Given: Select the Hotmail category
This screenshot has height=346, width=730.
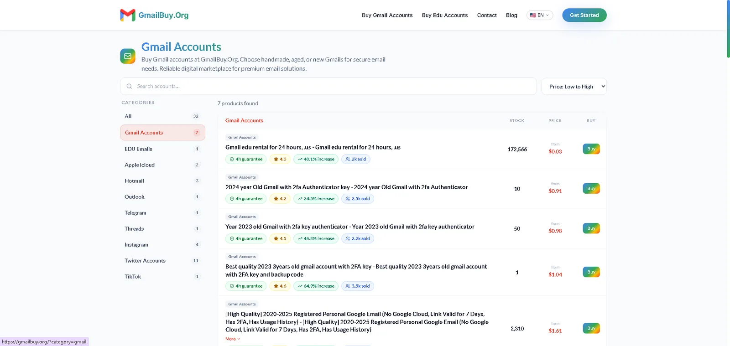Looking at the screenshot, I should point(162,181).
